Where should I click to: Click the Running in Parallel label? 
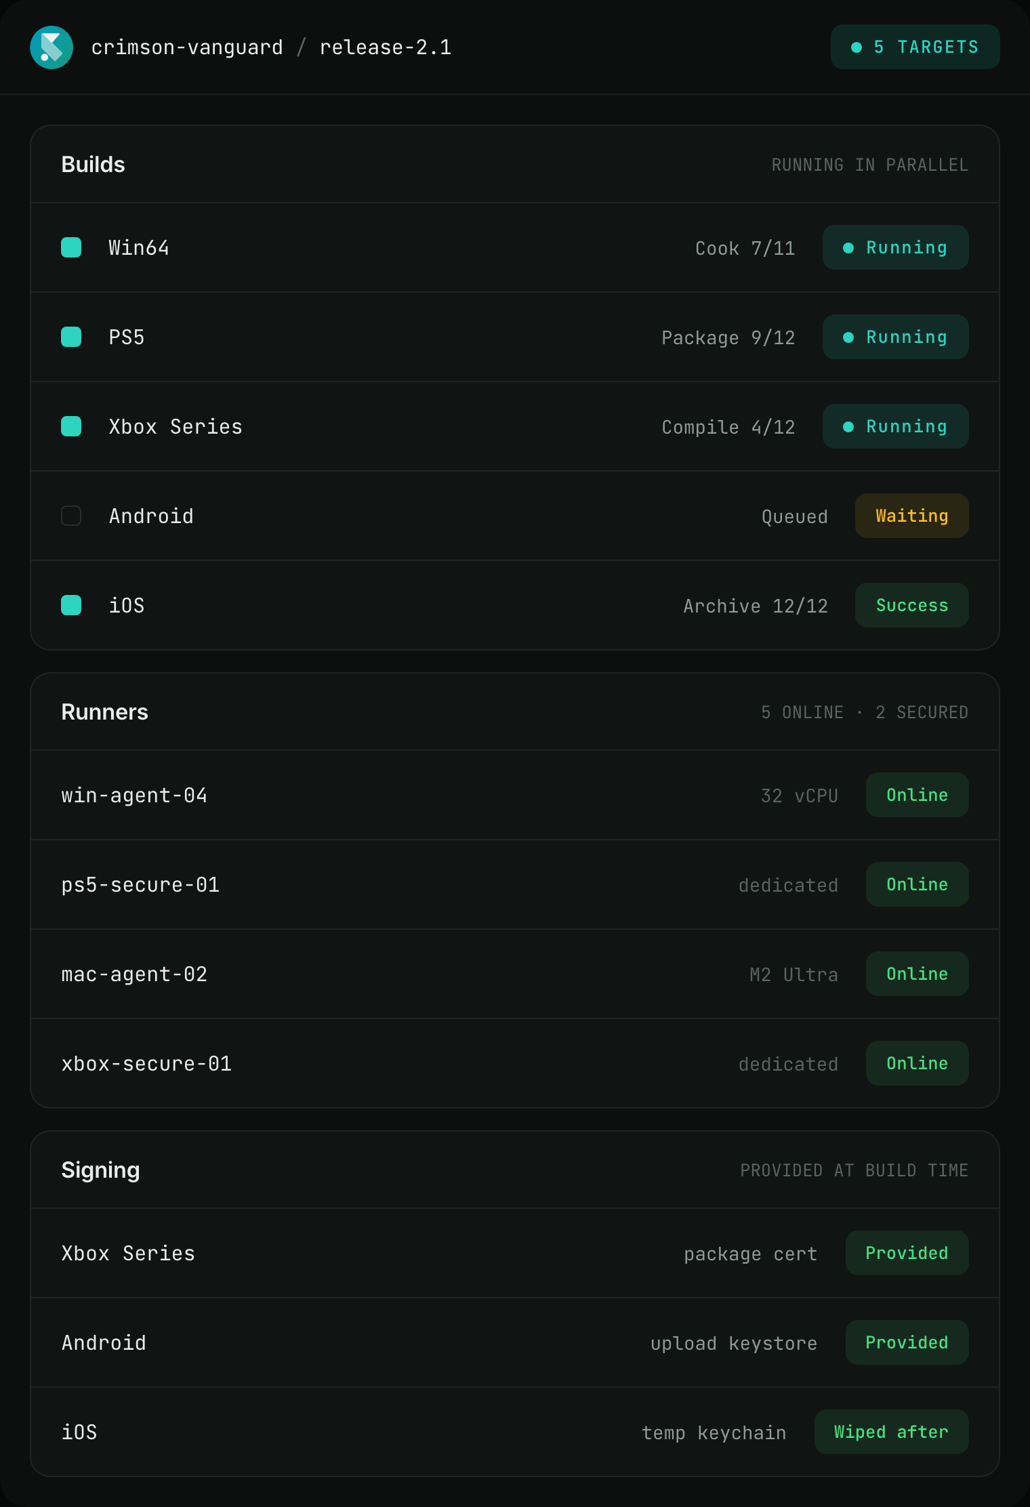(x=870, y=165)
